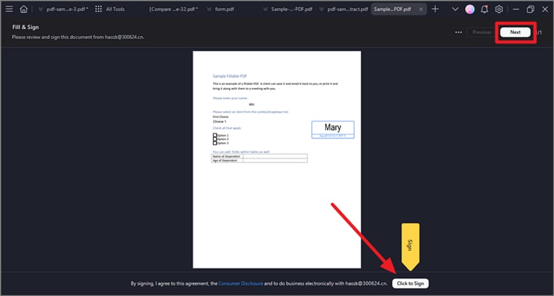554x296 pixels.
Task: Go to the Home icon
Action: (x=23, y=9)
